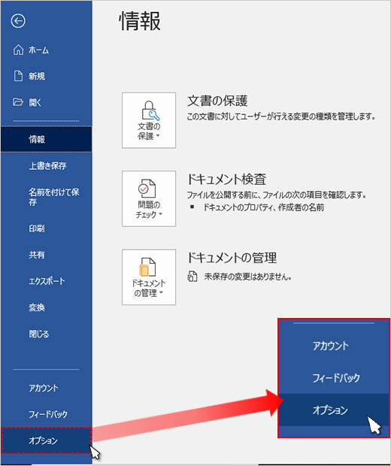Click the 情報 page title
The height and width of the screenshot is (466, 391).
(140, 21)
